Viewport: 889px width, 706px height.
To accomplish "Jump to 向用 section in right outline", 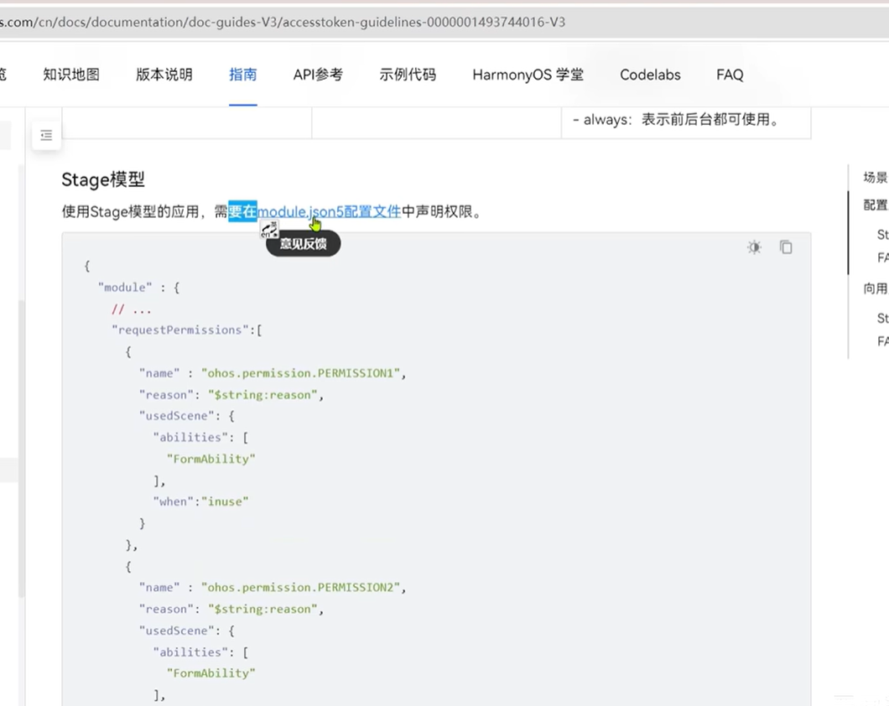I will coord(875,288).
